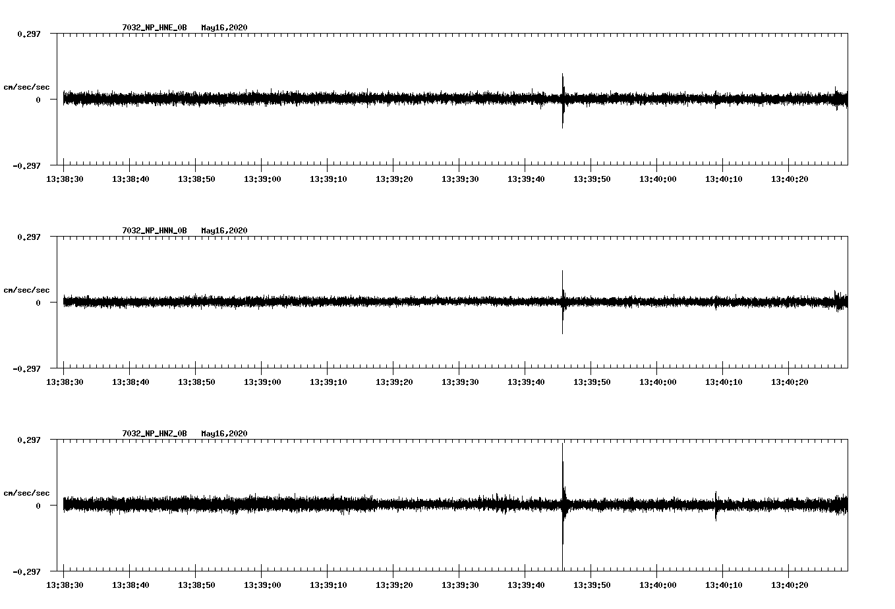This screenshot has height=609, width=895.
Task: Click the large spike on the HNZ trace
Action: [563, 506]
